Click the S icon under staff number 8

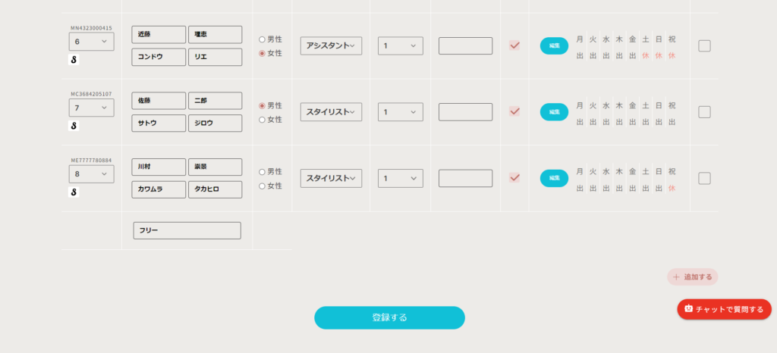tap(74, 192)
